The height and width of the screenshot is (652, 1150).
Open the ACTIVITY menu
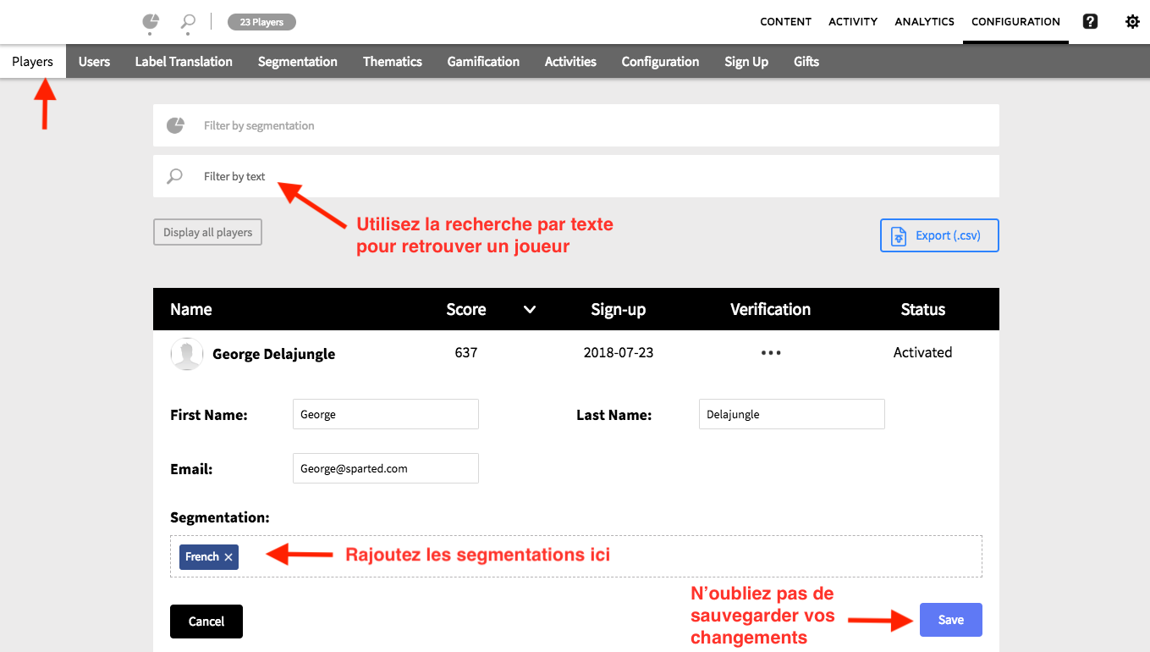[853, 22]
